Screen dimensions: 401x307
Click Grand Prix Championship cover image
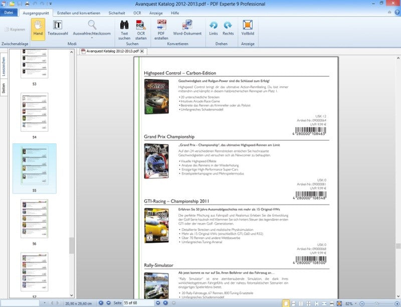[156, 161]
